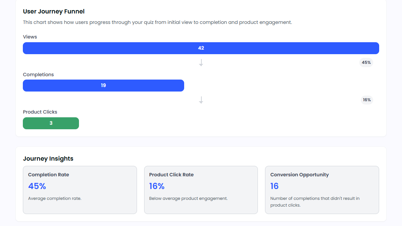Click the large 45% Completion Rate value
The height and width of the screenshot is (226, 402).
[x=37, y=186]
